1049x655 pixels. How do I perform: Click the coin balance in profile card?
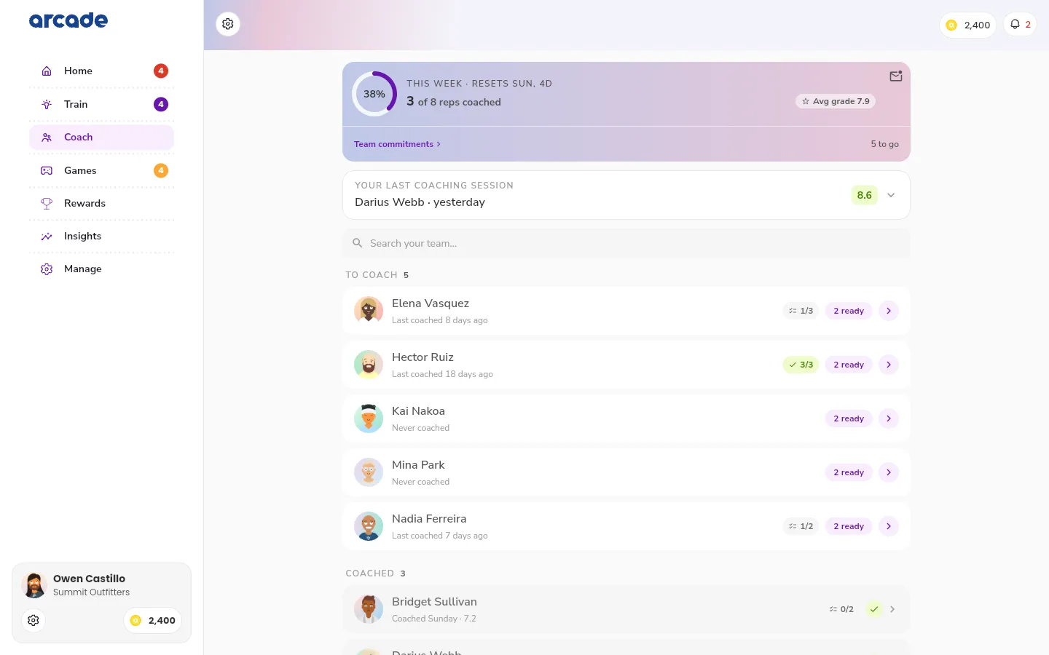point(152,620)
